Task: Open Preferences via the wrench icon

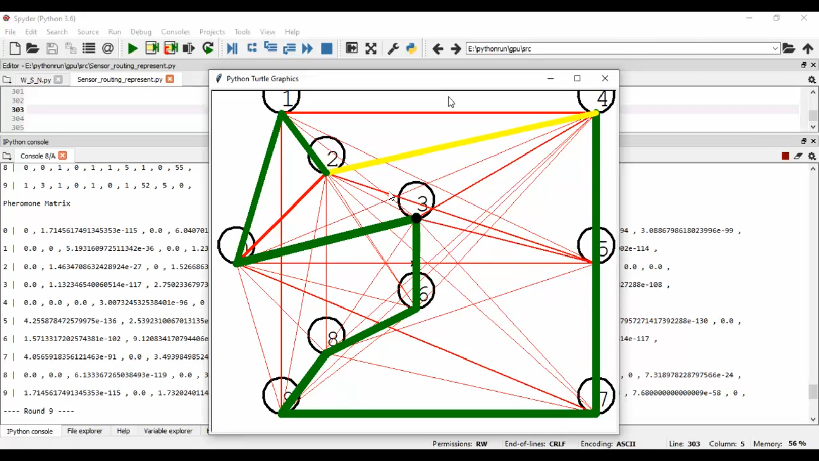Action: (x=393, y=48)
